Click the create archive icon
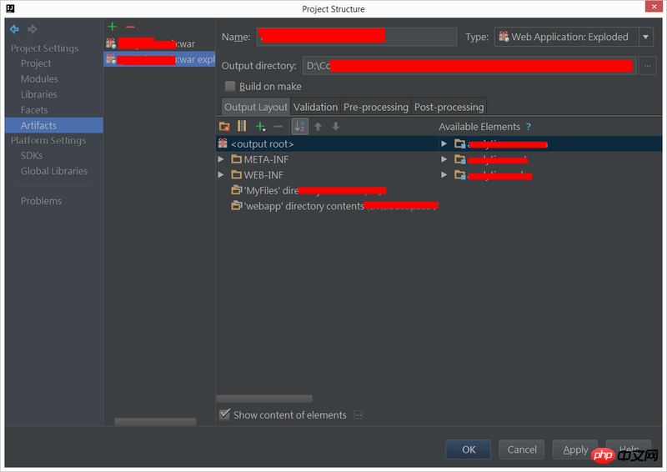667x472 pixels. 242,126
